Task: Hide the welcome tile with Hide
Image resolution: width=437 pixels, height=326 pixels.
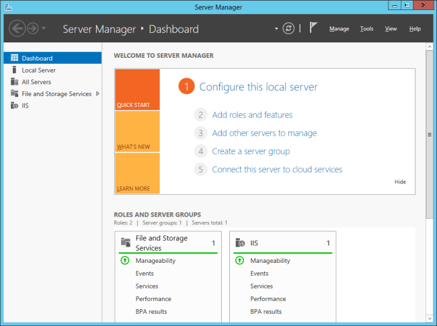Action: (400, 182)
